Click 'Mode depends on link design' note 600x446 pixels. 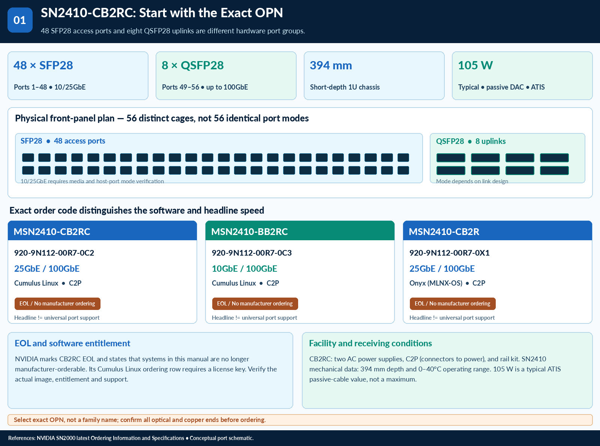[x=472, y=181]
